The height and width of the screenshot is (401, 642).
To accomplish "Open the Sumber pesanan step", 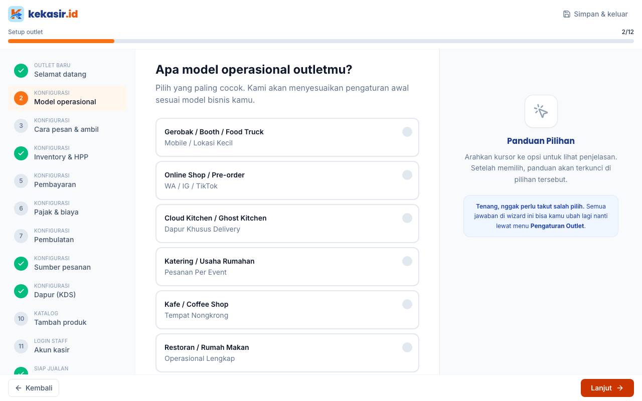I will [x=67, y=264].
